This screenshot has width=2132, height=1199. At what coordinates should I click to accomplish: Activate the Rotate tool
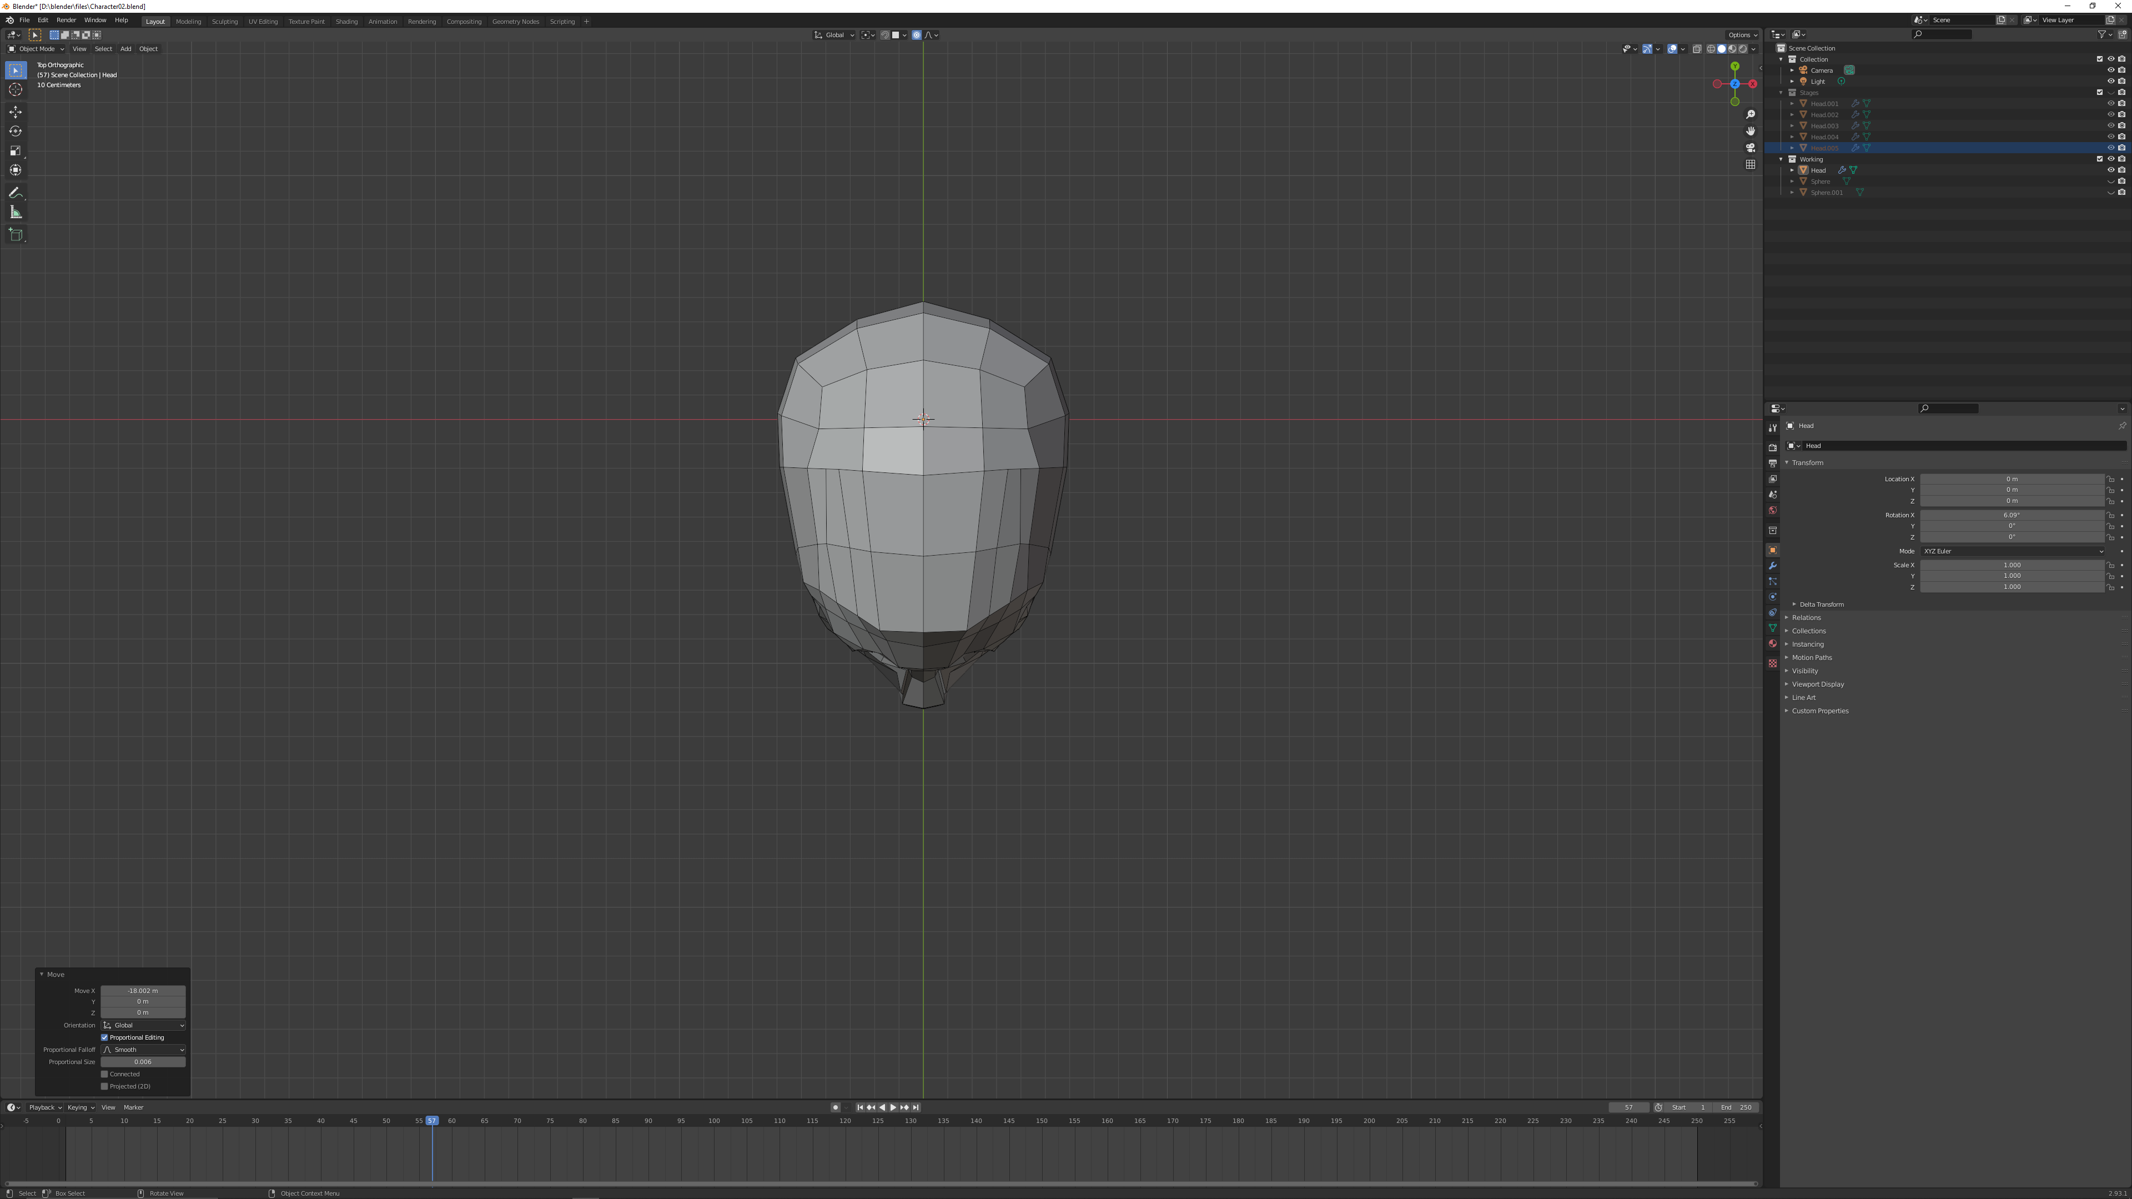tap(16, 131)
